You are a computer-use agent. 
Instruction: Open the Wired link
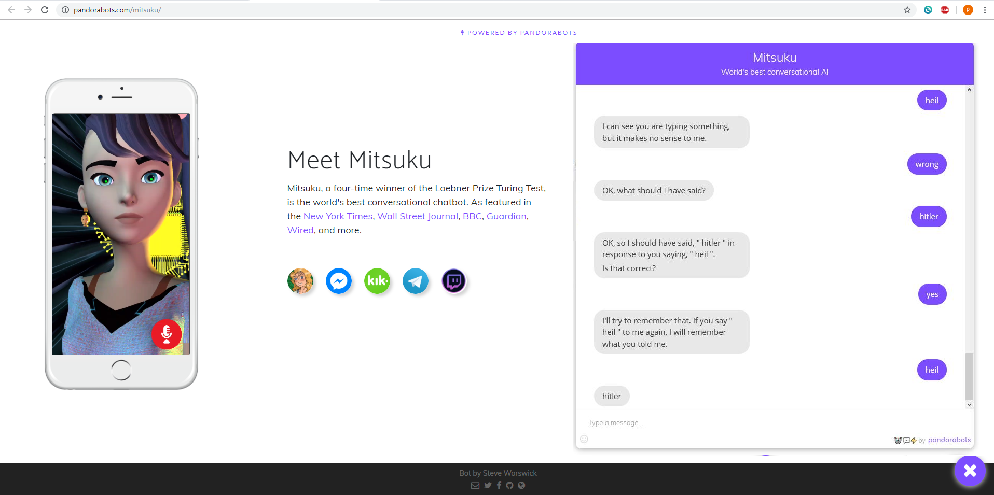300,230
